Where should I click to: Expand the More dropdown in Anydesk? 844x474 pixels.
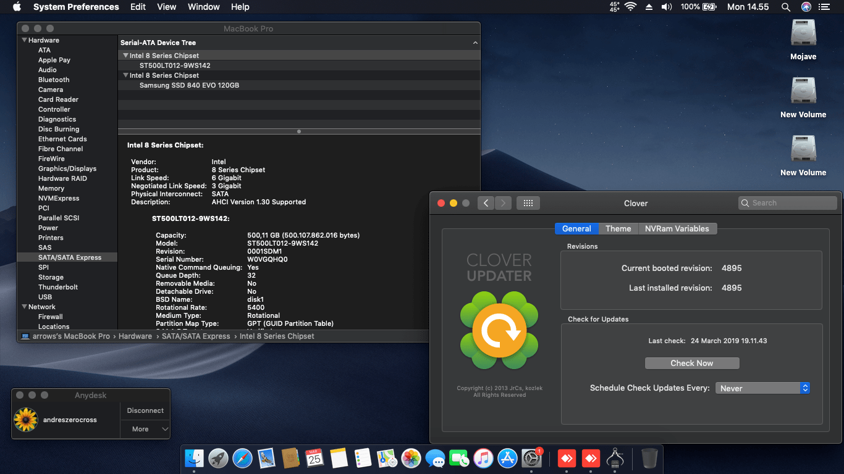(145, 429)
